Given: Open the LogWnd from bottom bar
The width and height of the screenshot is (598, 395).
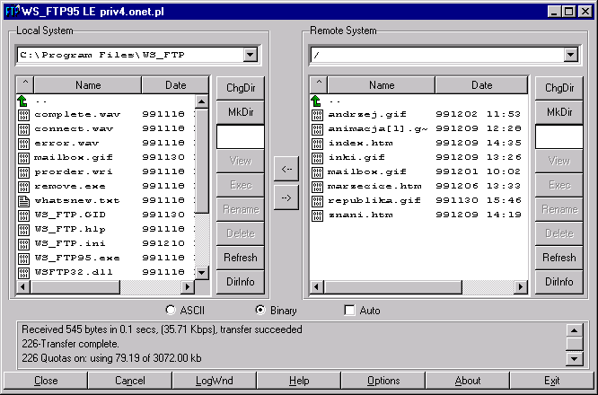Looking at the screenshot, I should tap(215, 381).
